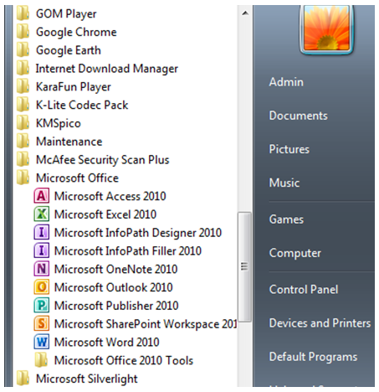Click the Maintenance folder icon

(x=23, y=142)
